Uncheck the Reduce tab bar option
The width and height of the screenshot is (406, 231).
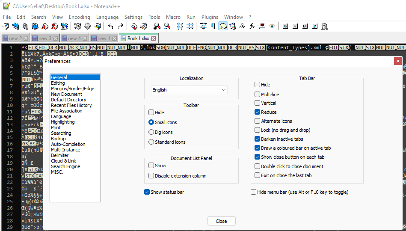coord(257,112)
